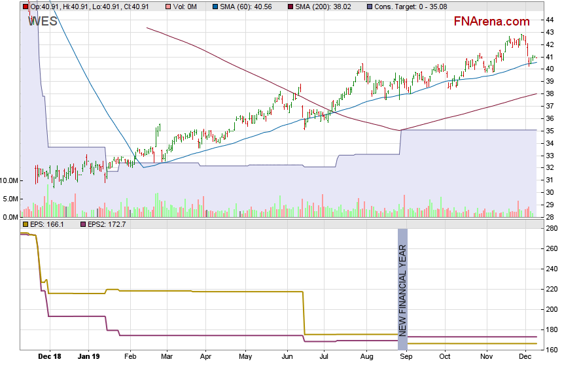Click the Cons. Target legend swatch

tap(370, 7)
